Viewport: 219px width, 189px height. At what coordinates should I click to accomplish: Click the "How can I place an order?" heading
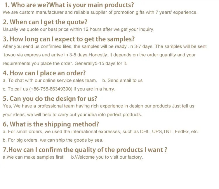44,73
